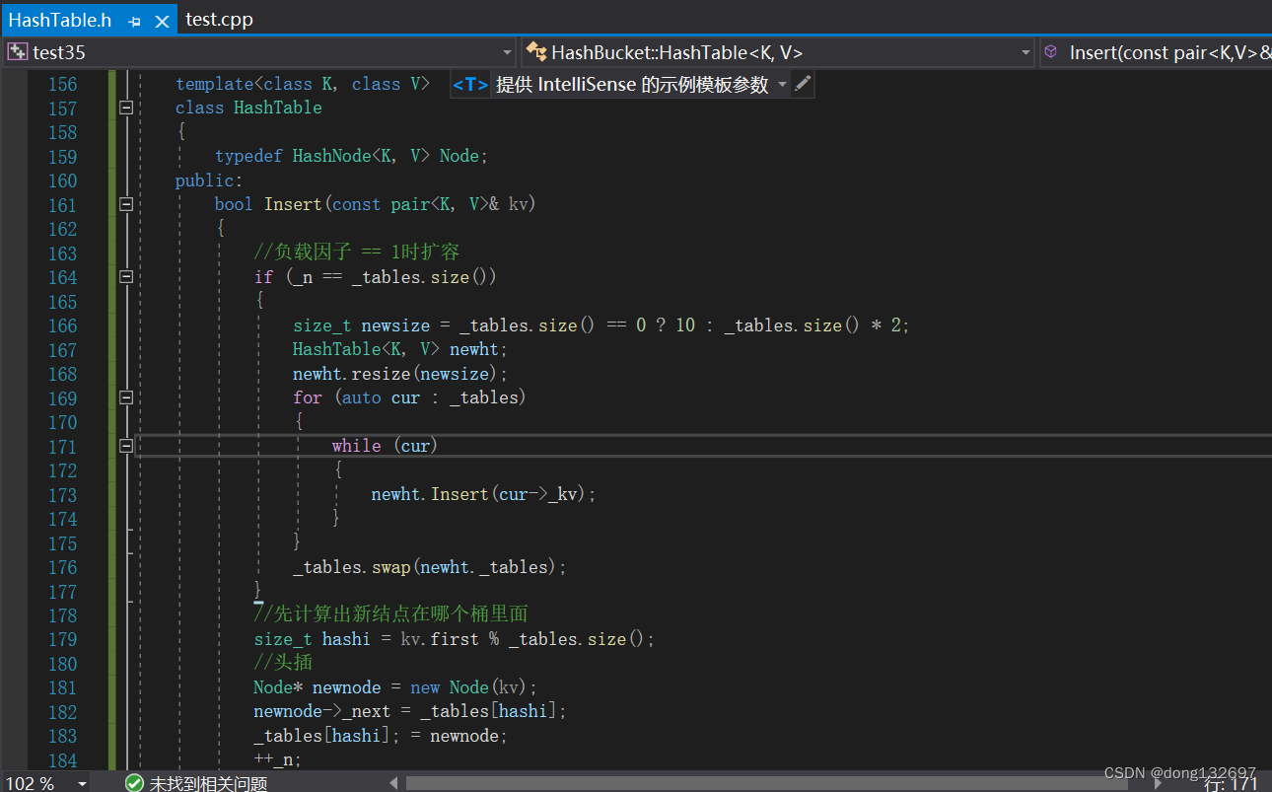
Task: Click 'newht.resize(newsize);' on line 168
Action: point(400,374)
